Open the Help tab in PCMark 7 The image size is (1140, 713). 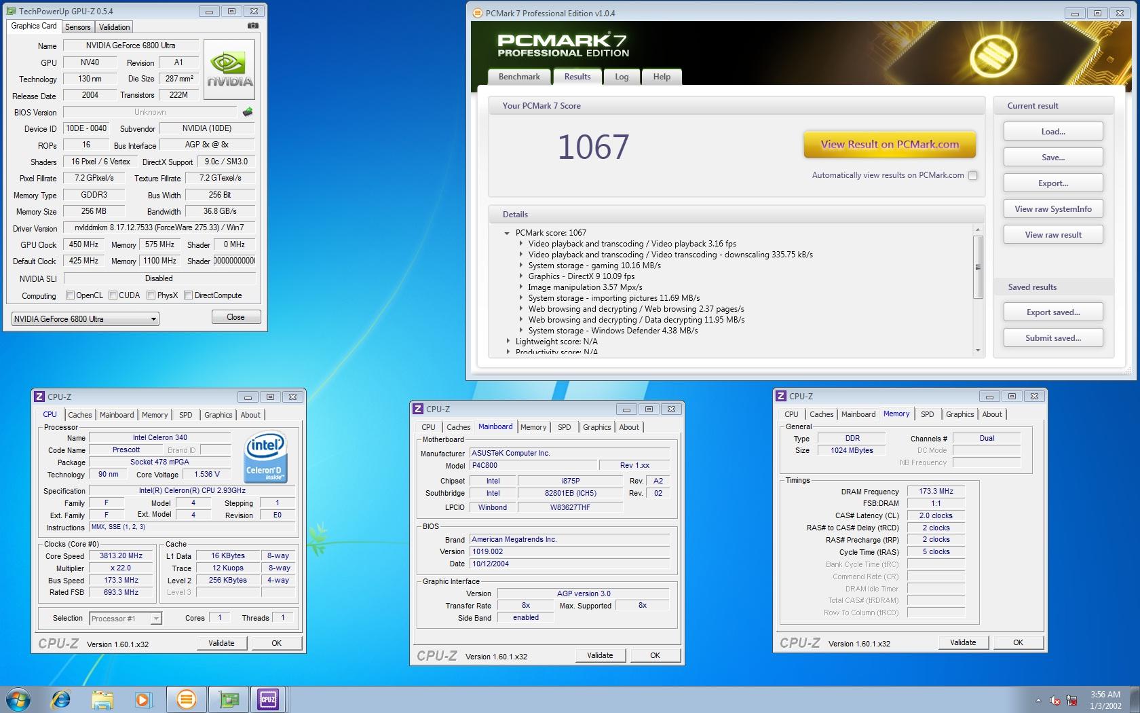662,77
